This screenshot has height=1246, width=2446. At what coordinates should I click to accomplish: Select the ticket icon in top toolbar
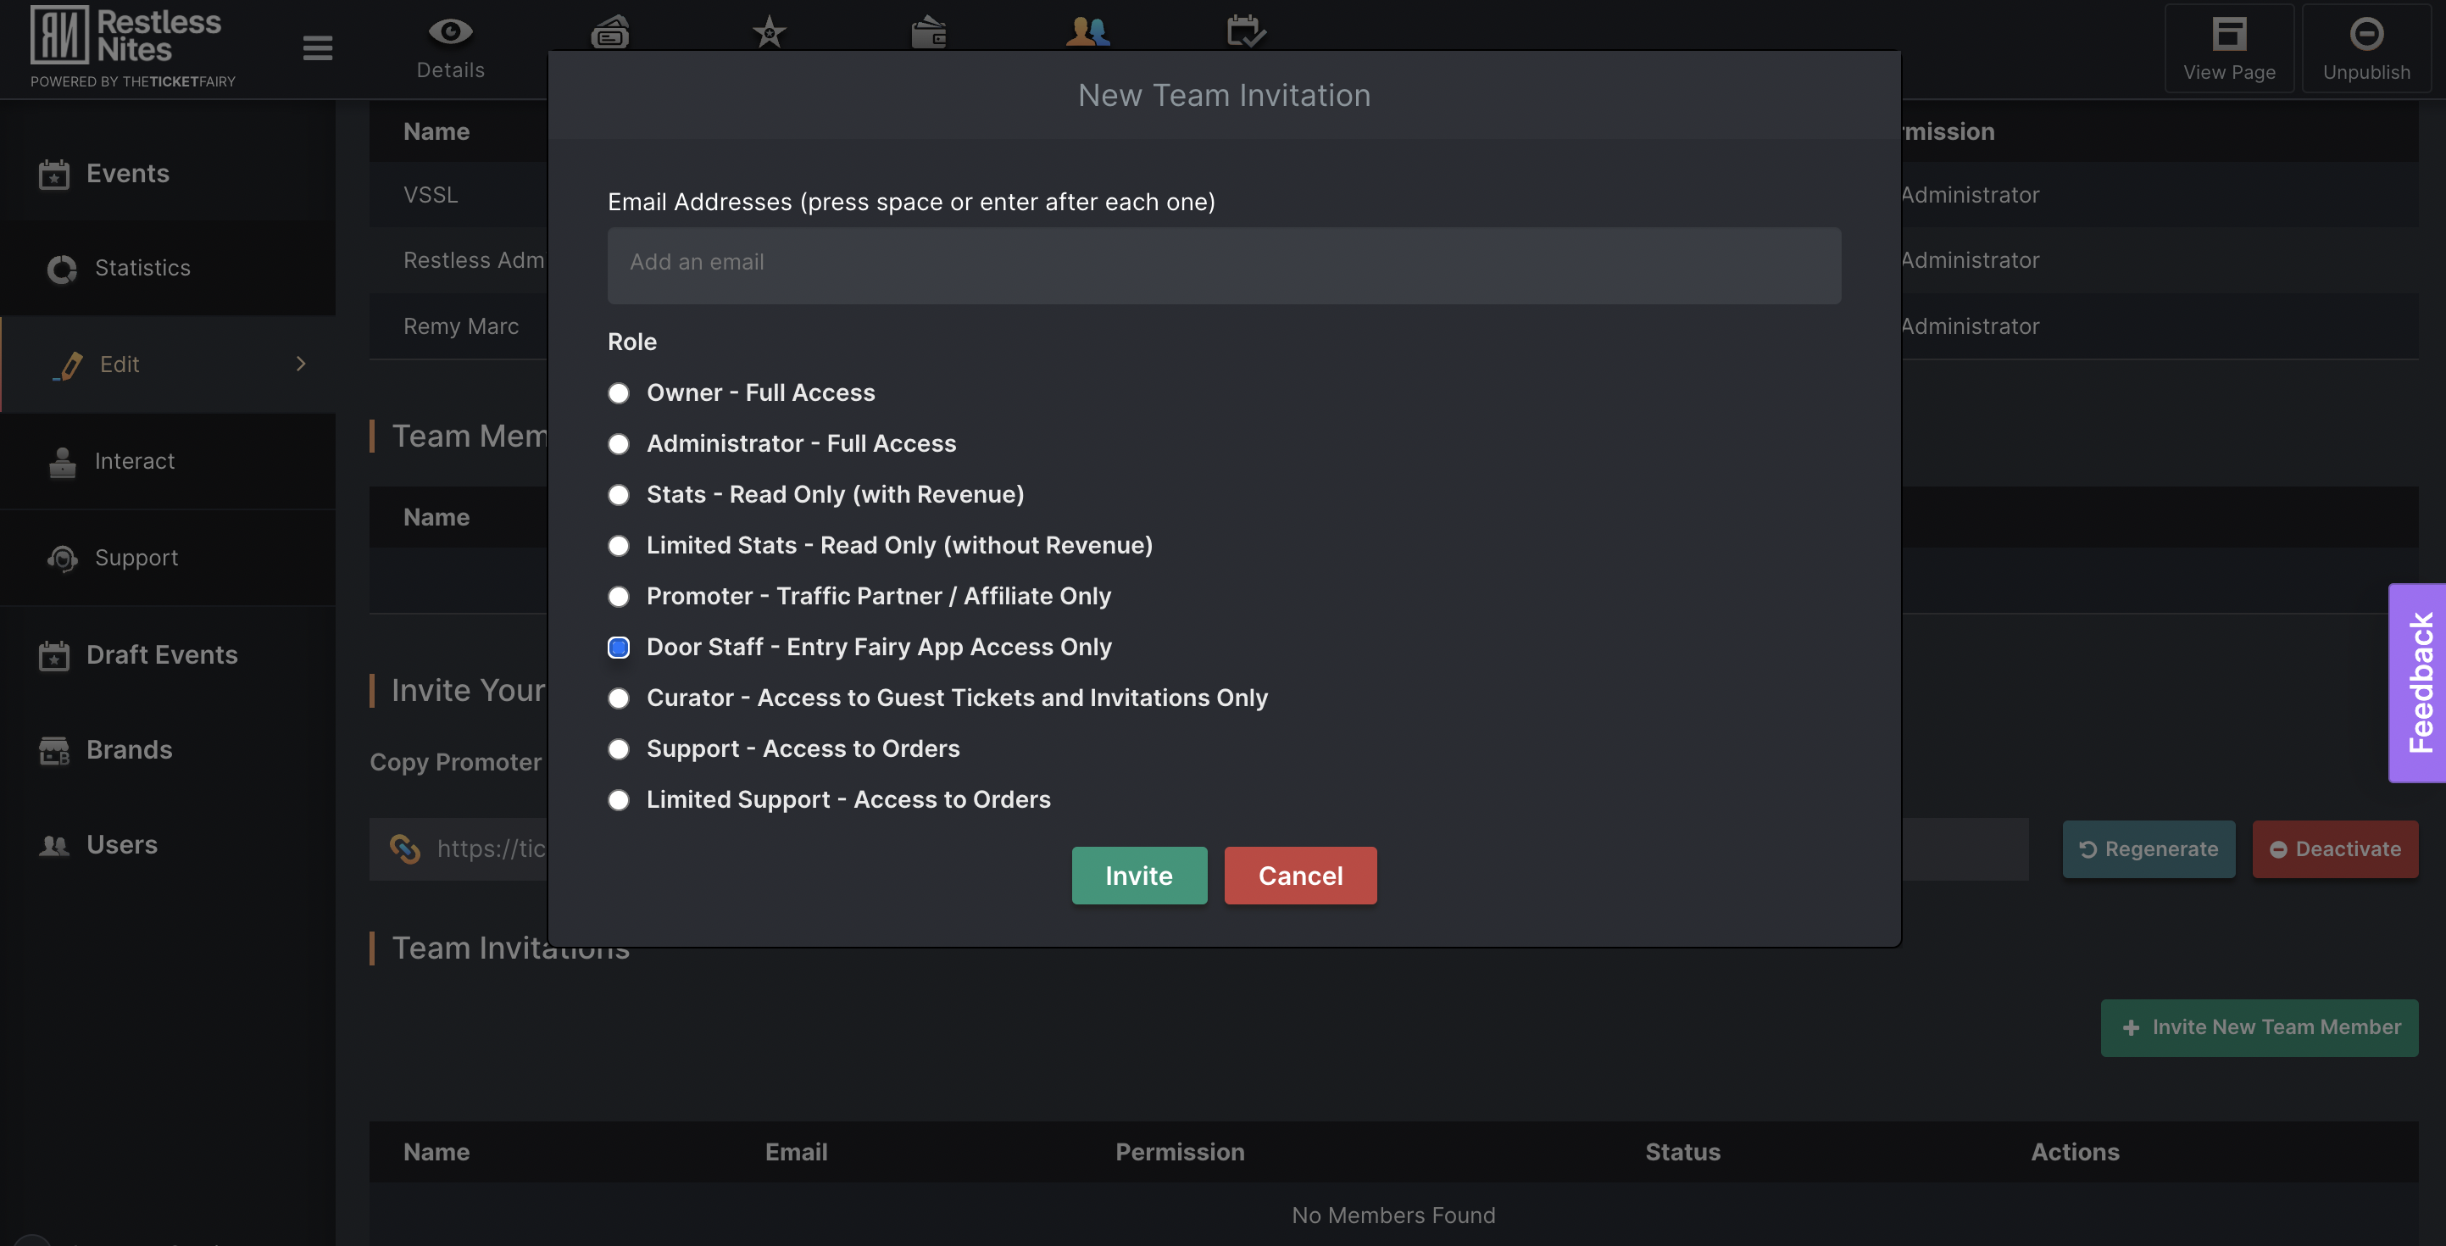point(609,31)
